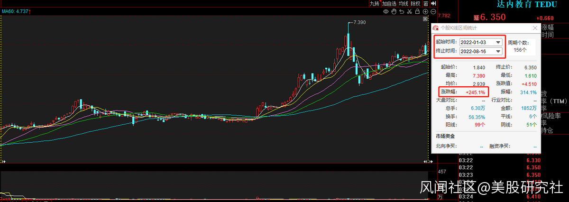The image size is (569, 202).
Task: Open the 起始时间 date dropdown
Action: pos(498,42)
